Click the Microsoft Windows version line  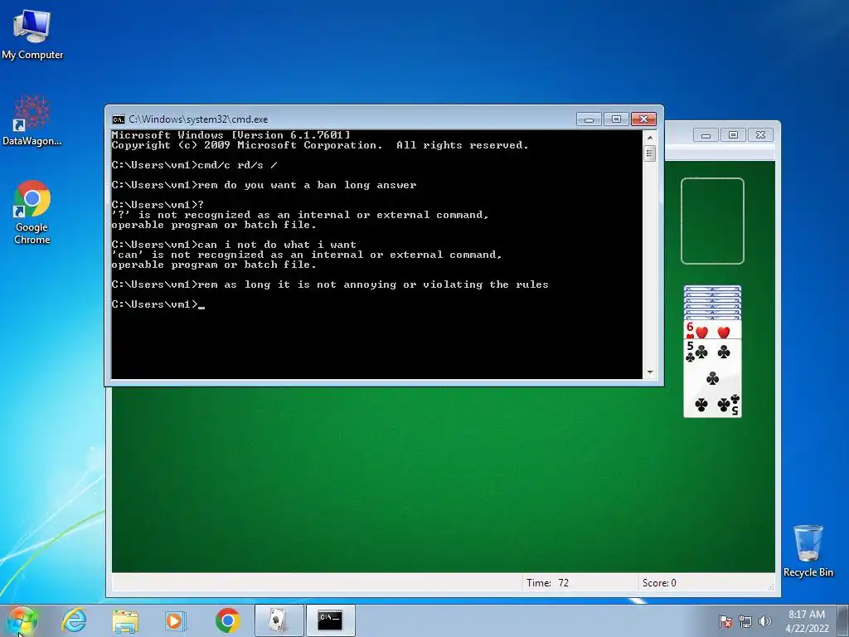(x=230, y=135)
